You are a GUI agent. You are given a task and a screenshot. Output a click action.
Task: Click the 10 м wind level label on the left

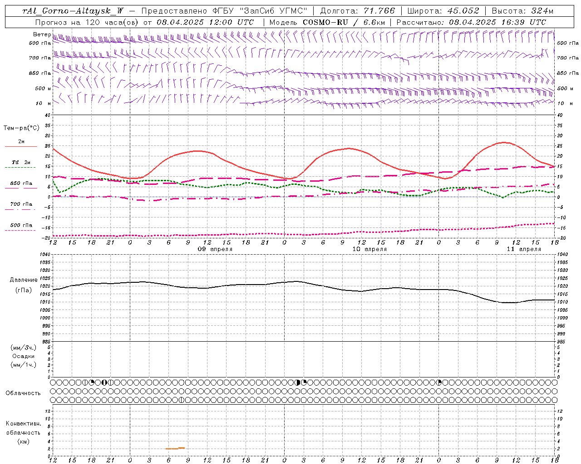click(x=44, y=103)
